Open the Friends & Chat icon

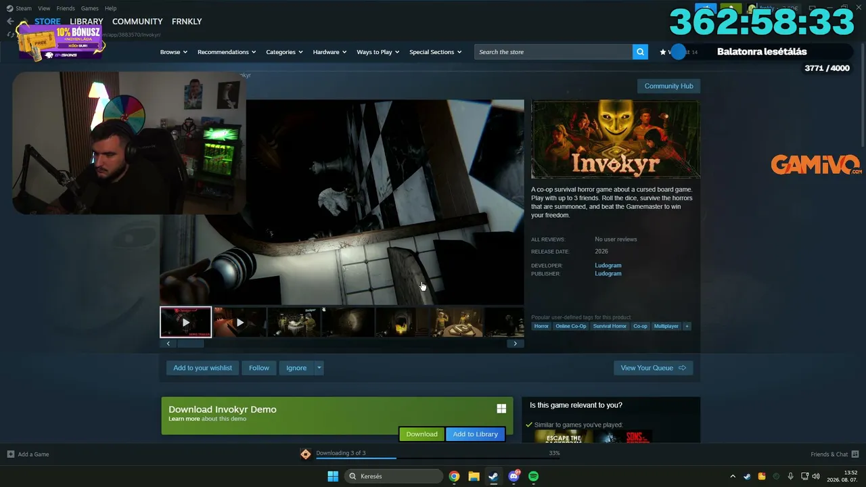pyautogui.click(x=855, y=455)
